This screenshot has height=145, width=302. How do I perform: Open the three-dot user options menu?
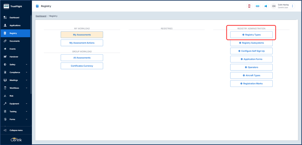click(x=292, y=6)
